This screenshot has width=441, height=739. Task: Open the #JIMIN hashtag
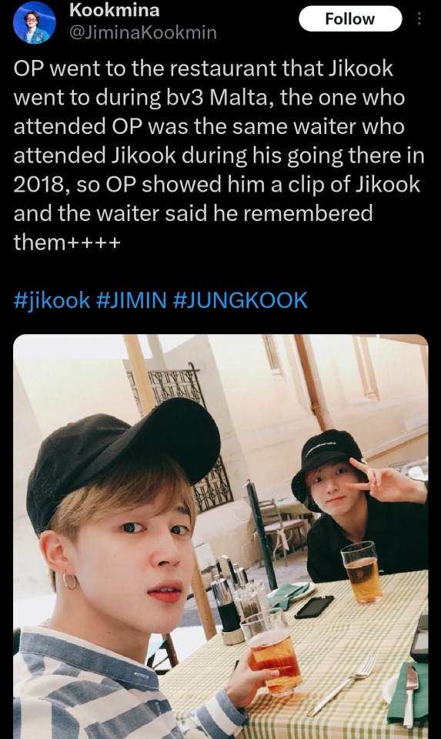pos(132,299)
